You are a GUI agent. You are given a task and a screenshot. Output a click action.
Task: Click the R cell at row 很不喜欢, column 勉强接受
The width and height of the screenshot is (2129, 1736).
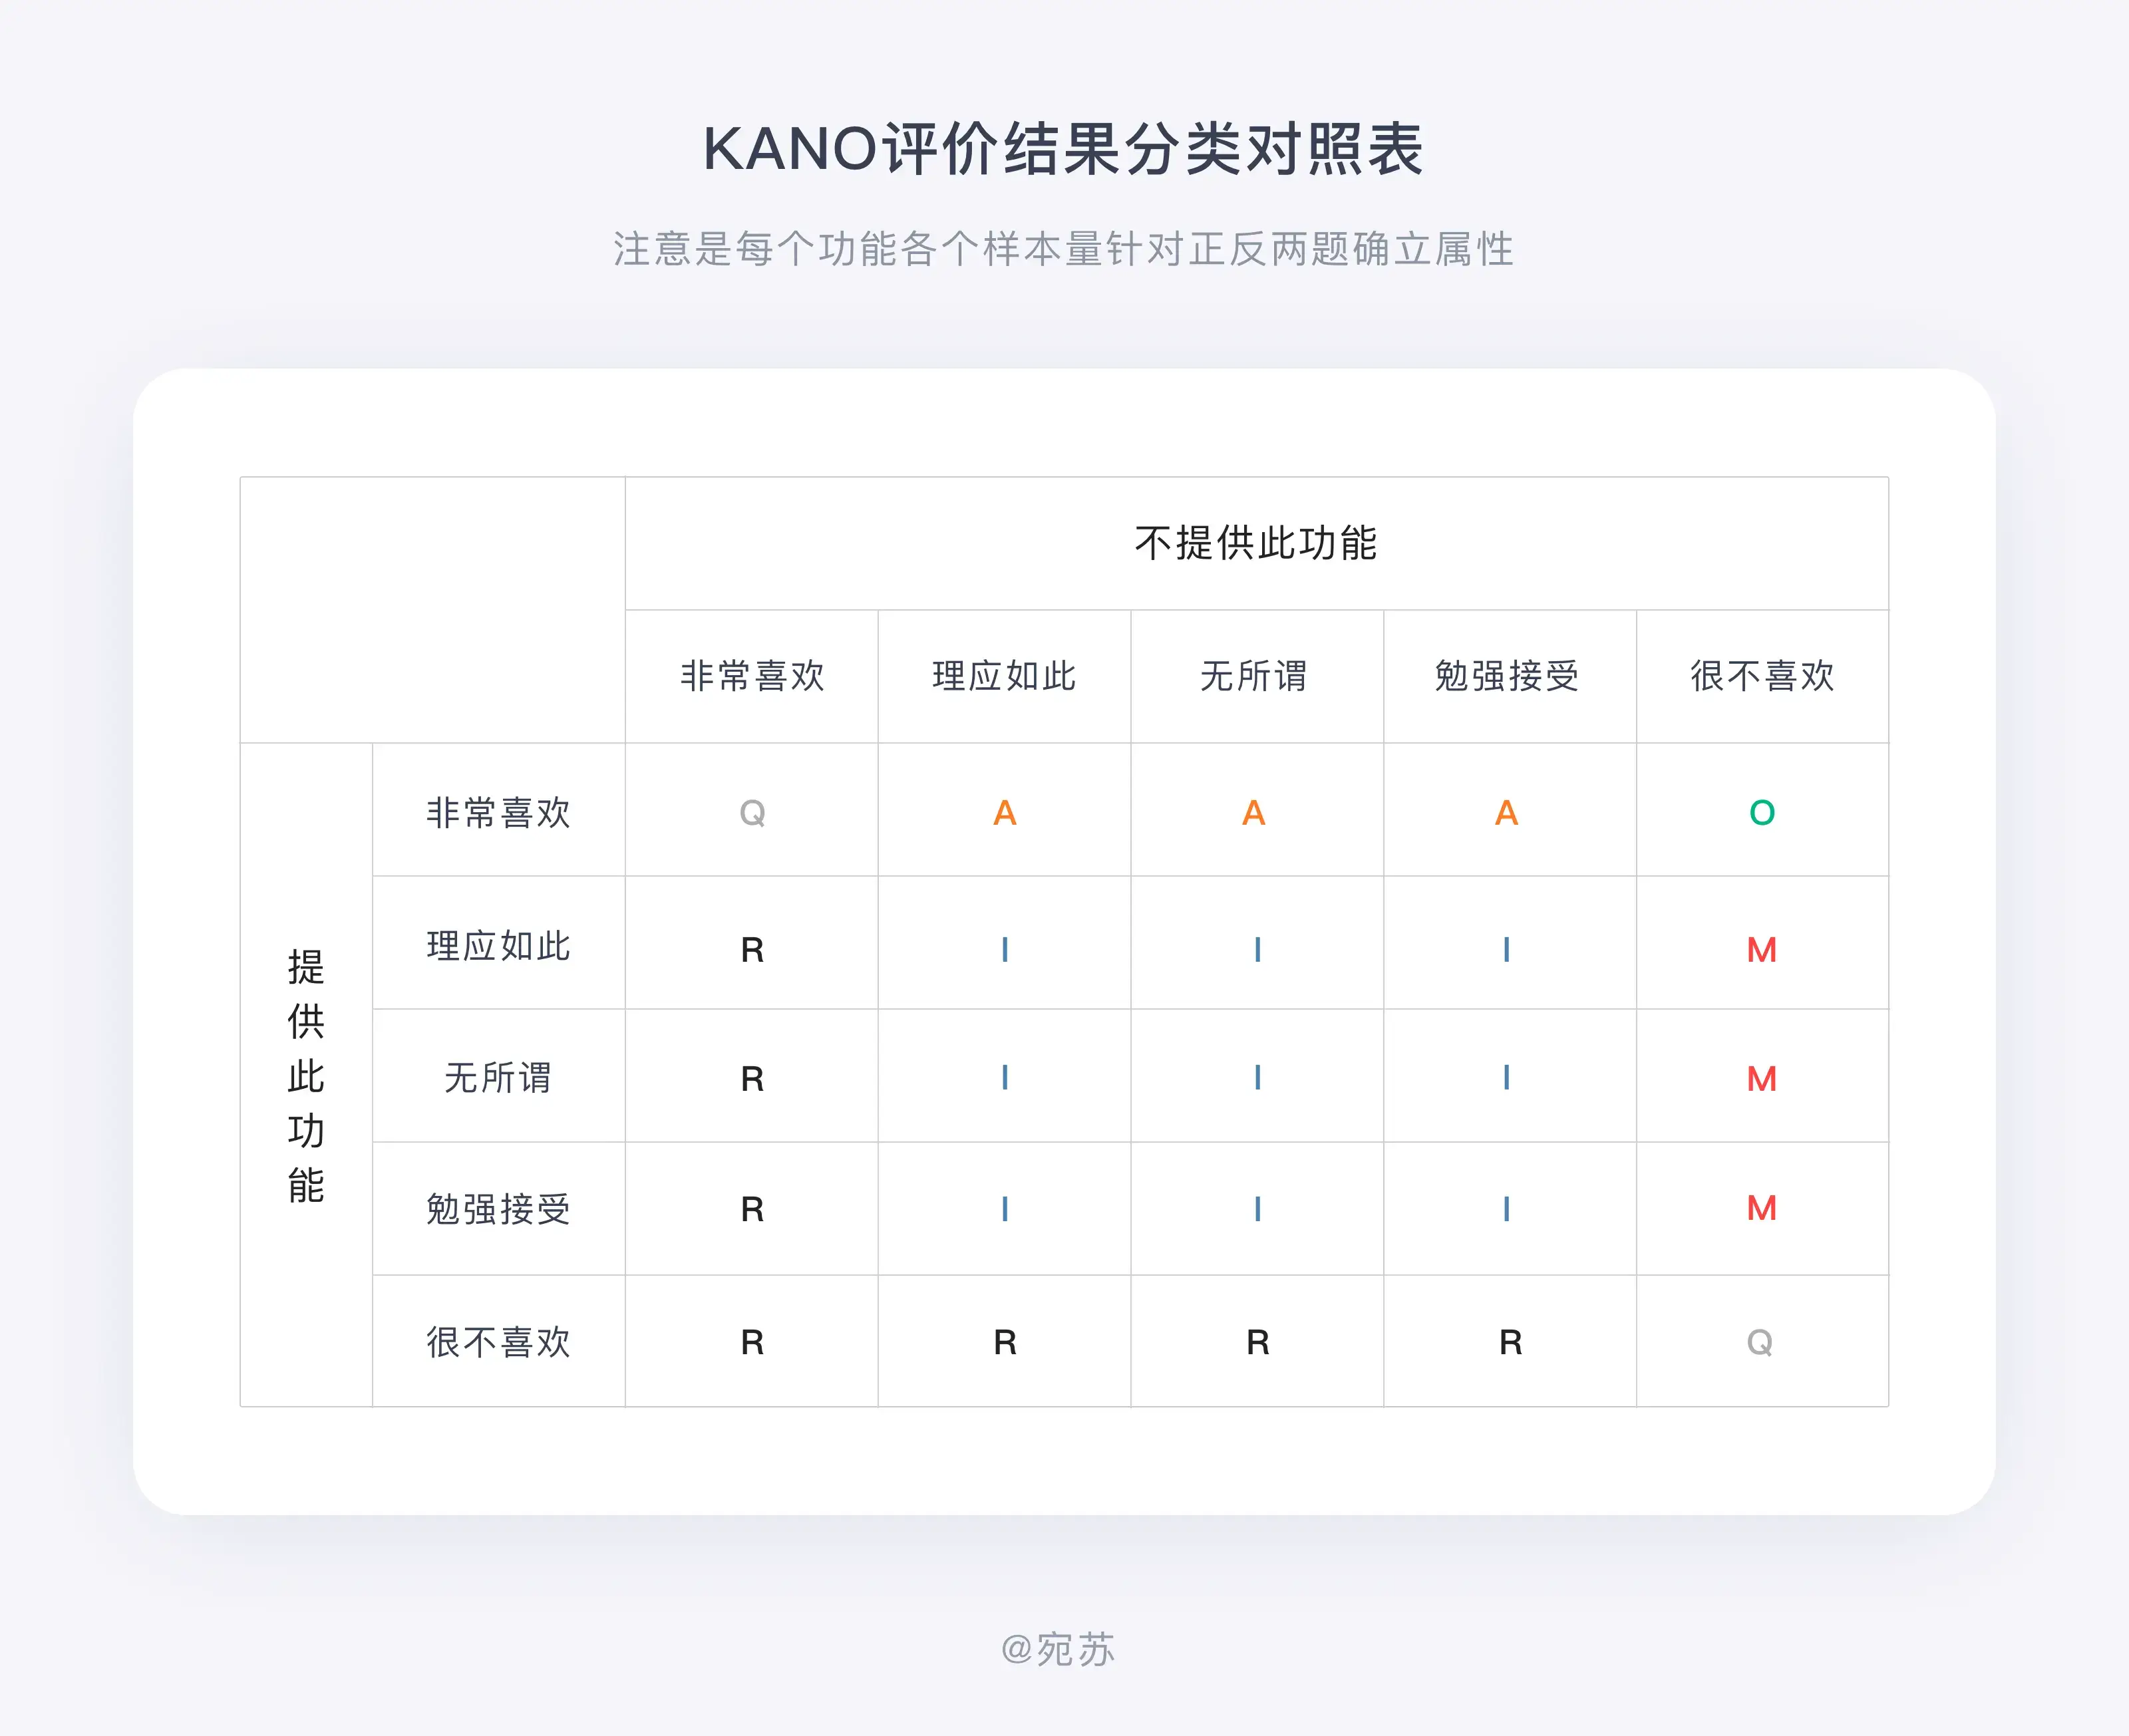(1511, 1342)
